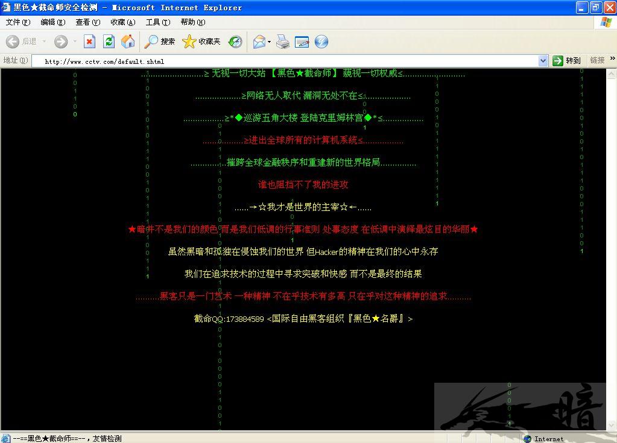Print the page with printer icon
The image size is (617, 443).
click(x=282, y=41)
